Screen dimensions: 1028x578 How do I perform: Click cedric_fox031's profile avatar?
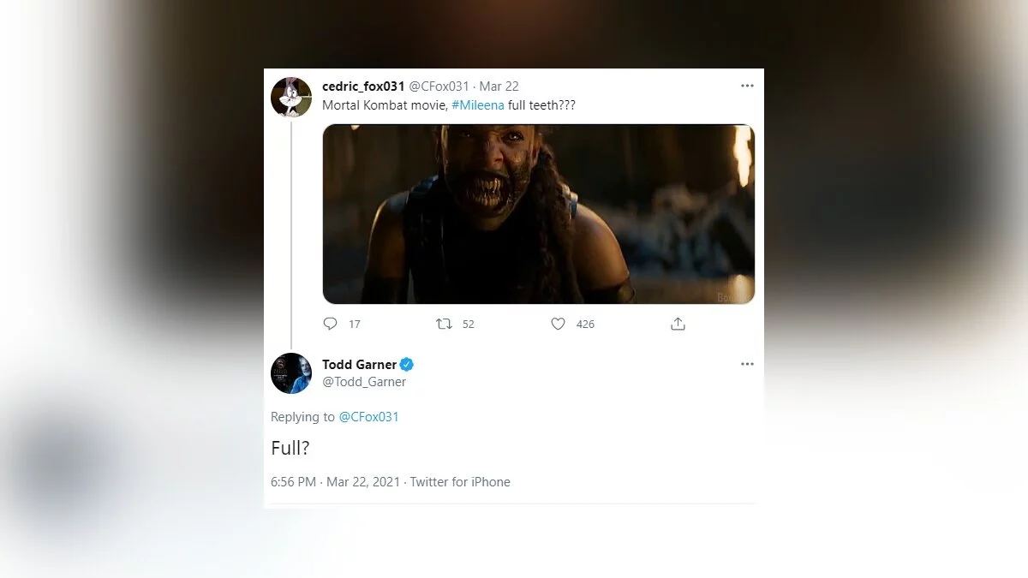coord(291,97)
